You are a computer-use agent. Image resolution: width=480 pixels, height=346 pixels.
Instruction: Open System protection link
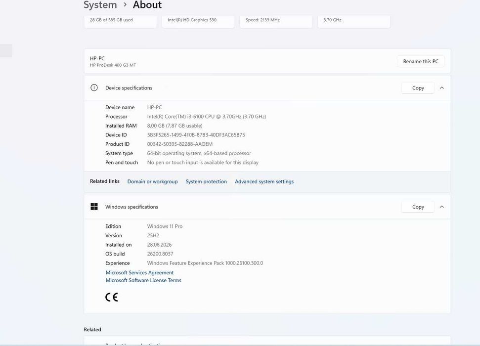point(206,181)
